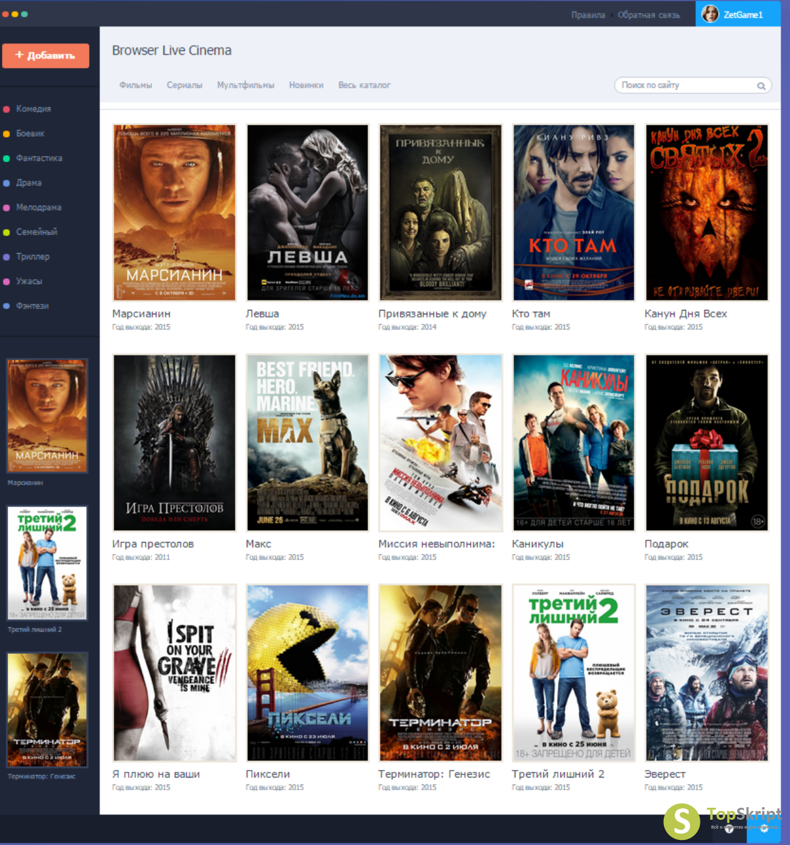
Task: Click the Кто там title text
Action: (x=531, y=314)
